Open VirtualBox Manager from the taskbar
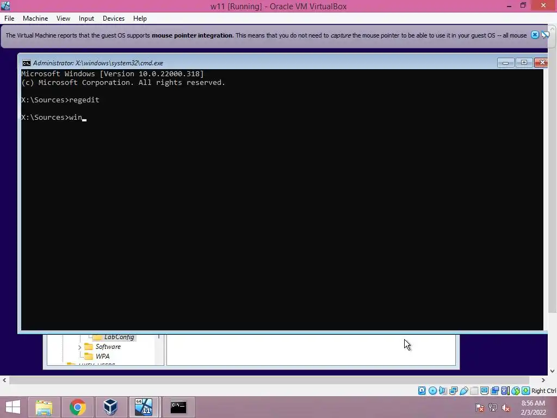Viewport: 557px width, 418px height. 110,407
